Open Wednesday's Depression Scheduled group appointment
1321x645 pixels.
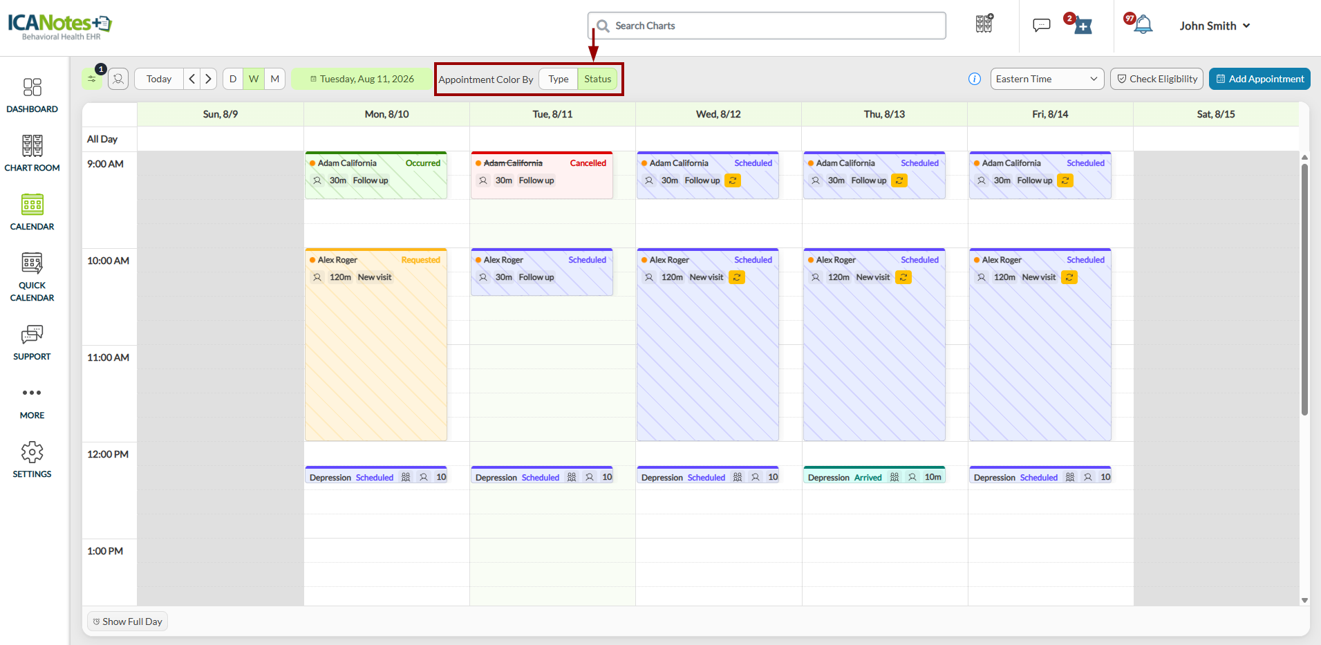pos(708,475)
